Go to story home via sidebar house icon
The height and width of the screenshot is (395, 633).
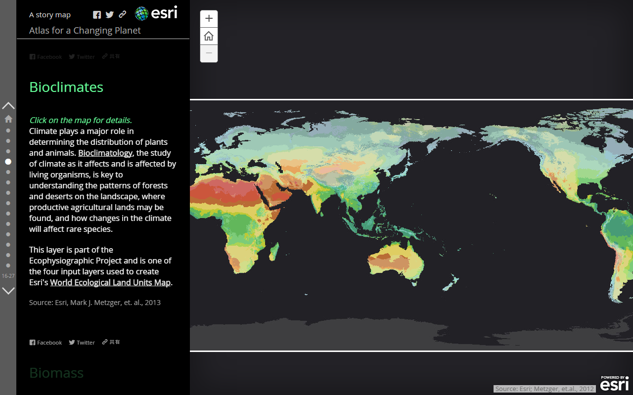tap(8, 119)
